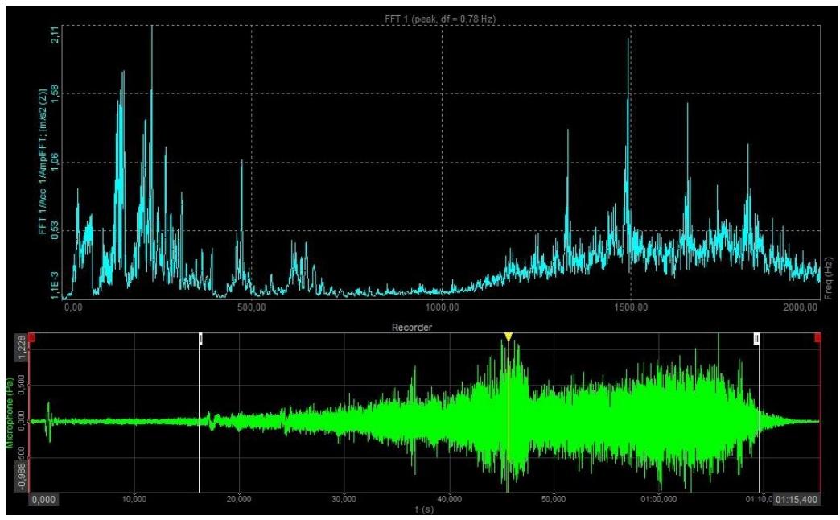Click the 01:00,000 time axis label
The width and height of the screenshot is (840, 520).
(658, 500)
